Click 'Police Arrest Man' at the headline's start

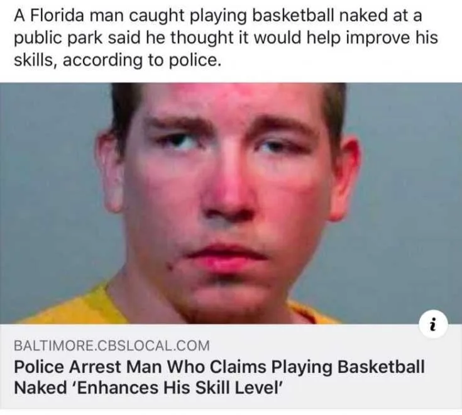point(88,367)
